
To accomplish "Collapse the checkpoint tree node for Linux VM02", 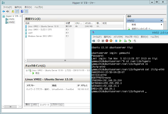I will 27,71.
